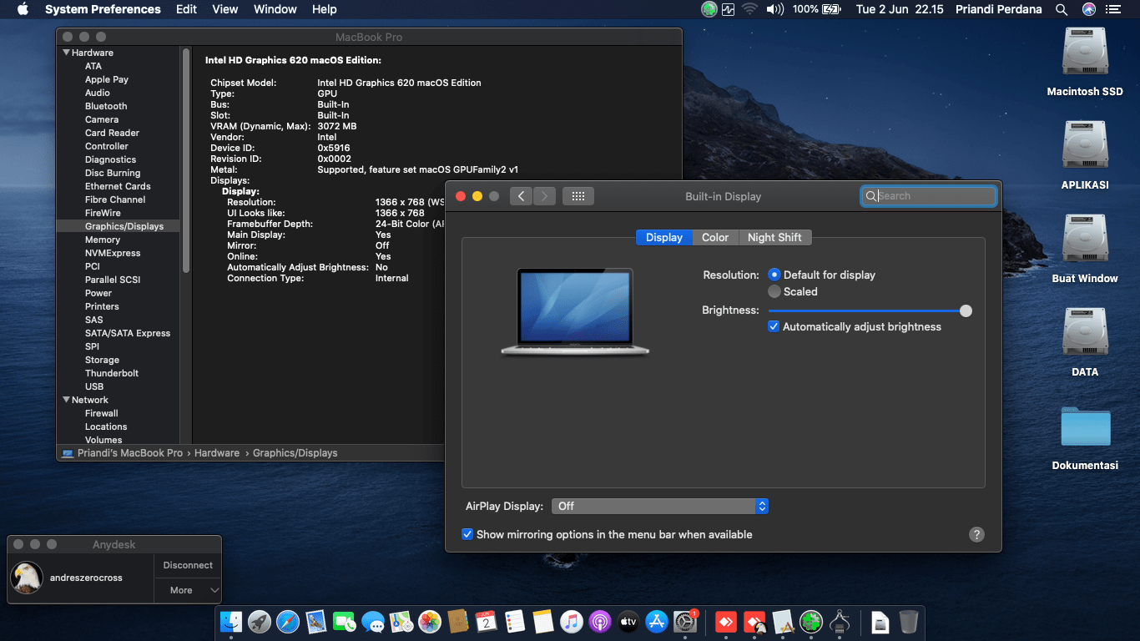Open the Help menu
The height and width of the screenshot is (641, 1140).
pyautogui.click(x=325, y=9)
